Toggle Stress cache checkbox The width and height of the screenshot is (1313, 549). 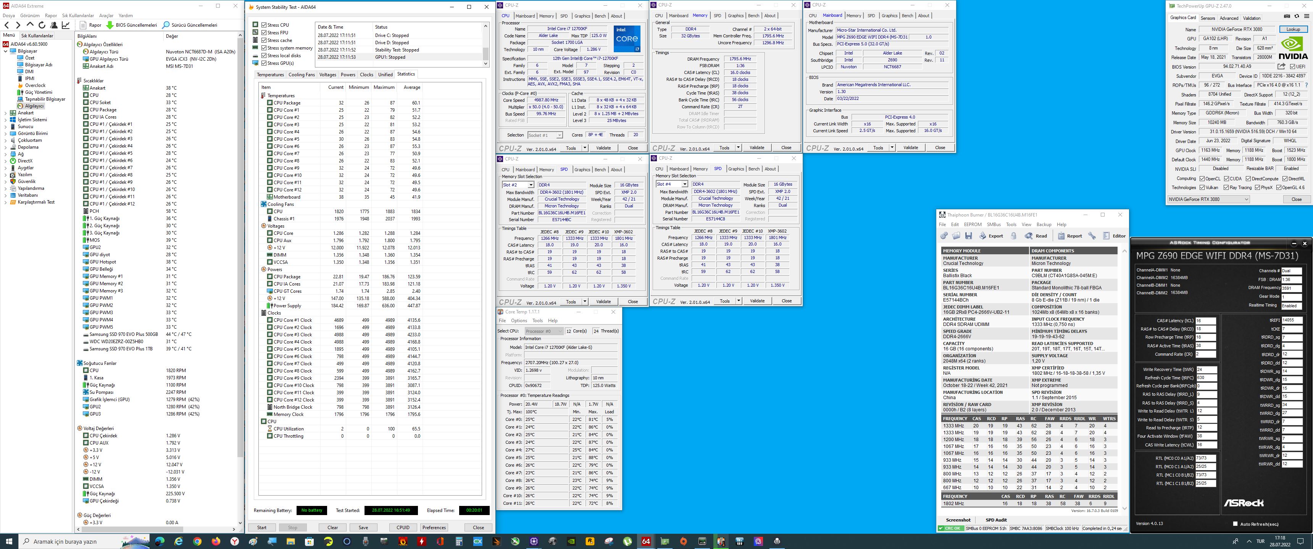point(264,40)
